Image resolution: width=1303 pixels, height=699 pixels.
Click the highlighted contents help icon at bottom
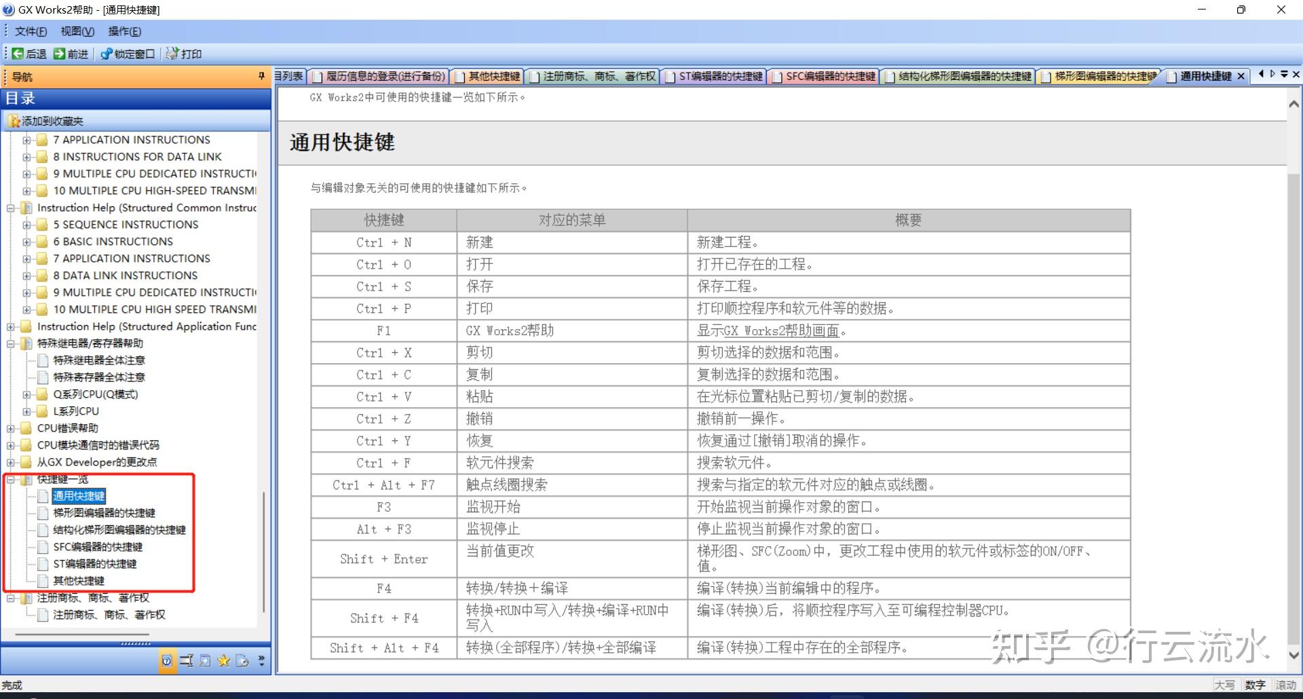click(167, 660)
